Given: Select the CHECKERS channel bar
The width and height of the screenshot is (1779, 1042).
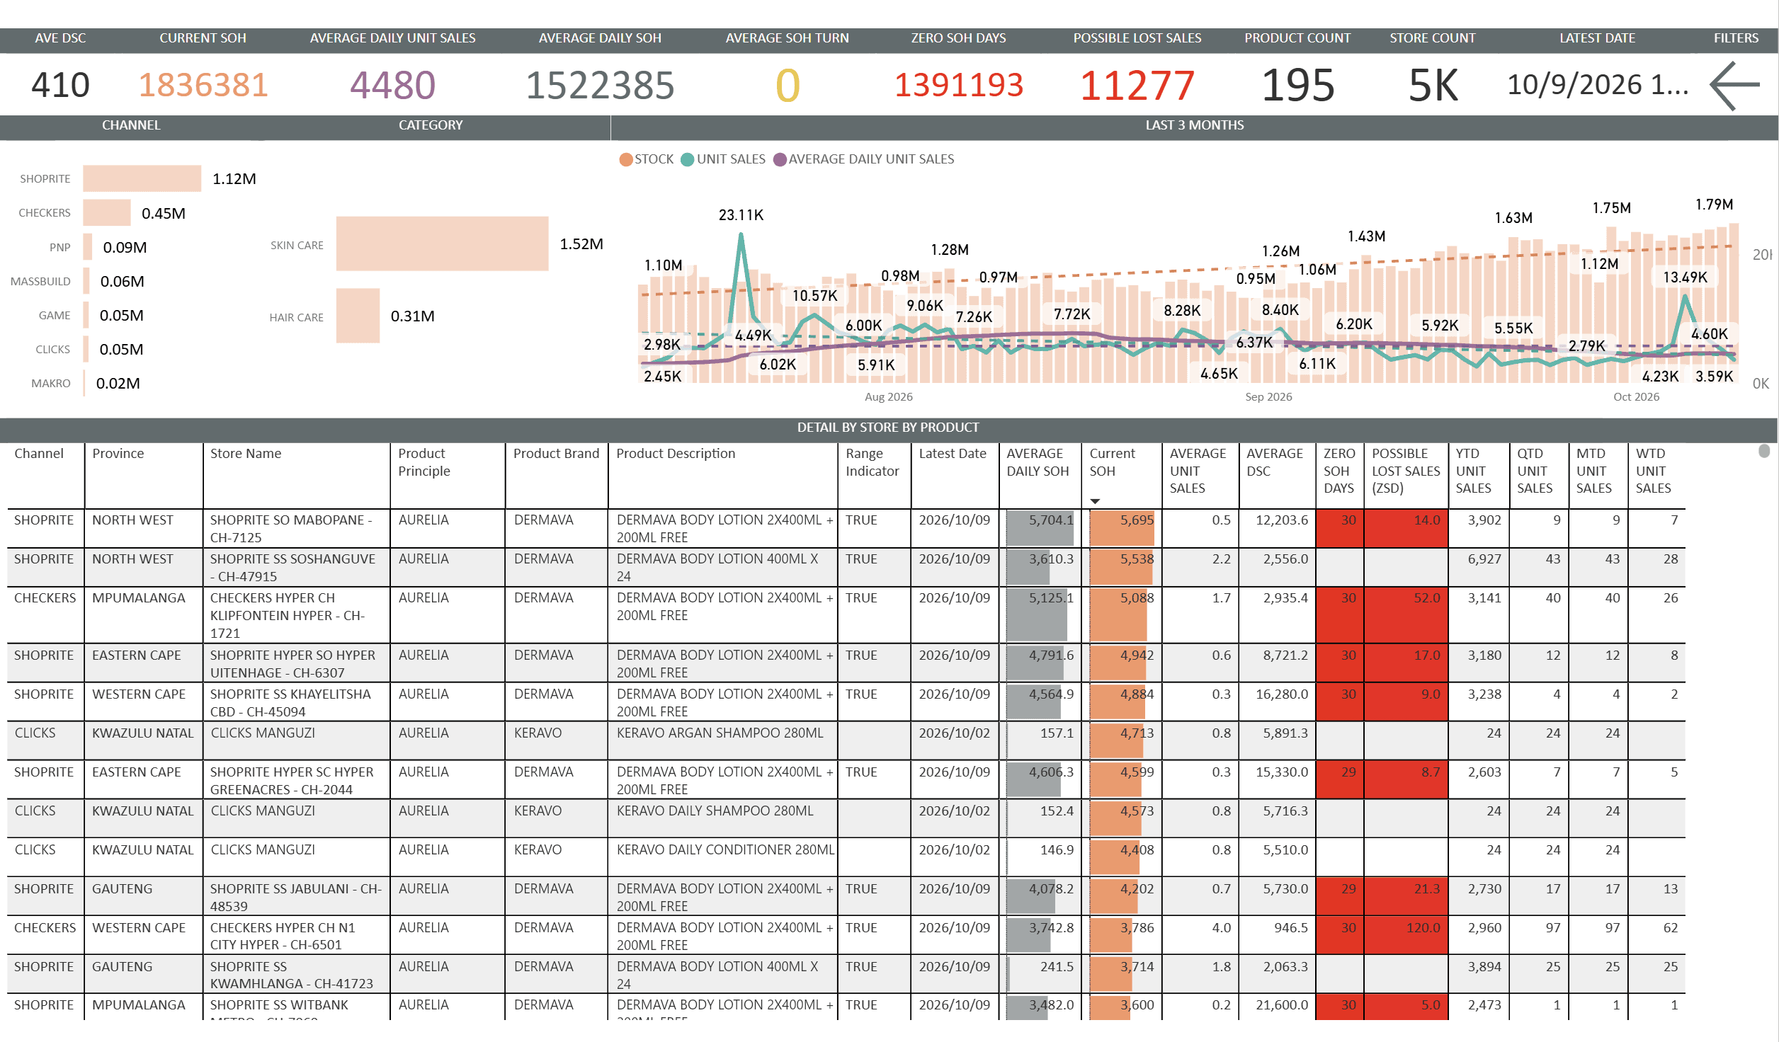Looking at the screenshot, I should coord(107,212).
